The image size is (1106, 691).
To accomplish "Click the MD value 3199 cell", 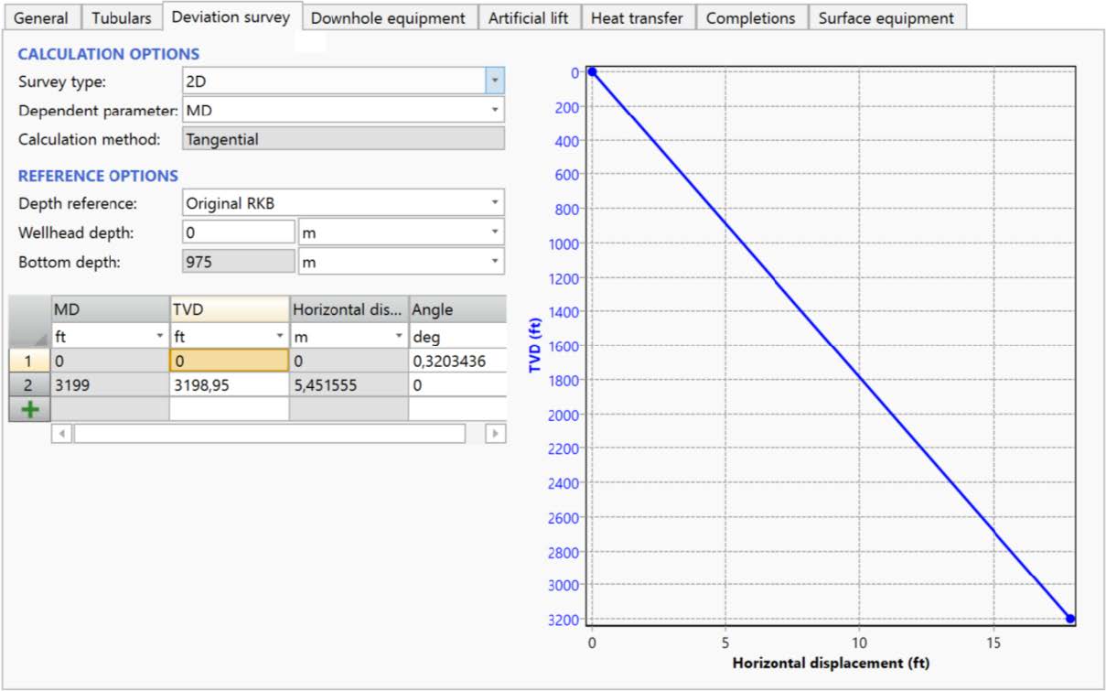I will click(110, 385).
